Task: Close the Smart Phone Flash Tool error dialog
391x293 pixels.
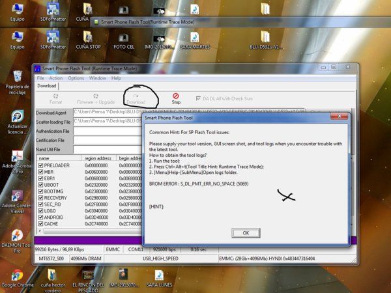Action: [339, 117]
